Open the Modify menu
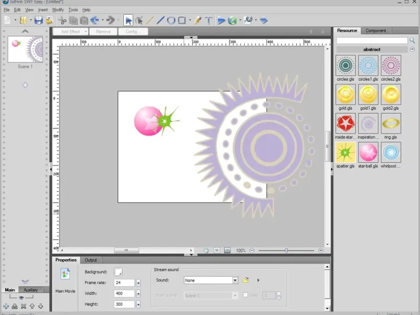This screenshot has height=315, width=420. coord(58,10)
